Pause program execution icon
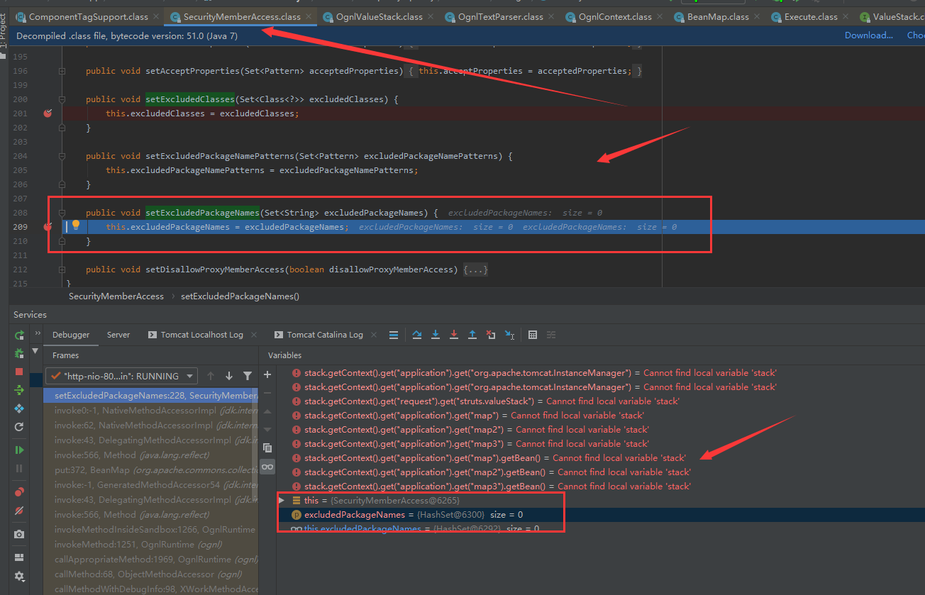Image resolution: width=925 pixels, height=595 pixels. [x=19, y=468]
